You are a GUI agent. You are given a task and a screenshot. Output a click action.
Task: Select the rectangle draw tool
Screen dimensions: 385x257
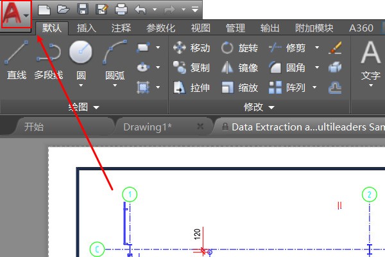click(143, 47)
